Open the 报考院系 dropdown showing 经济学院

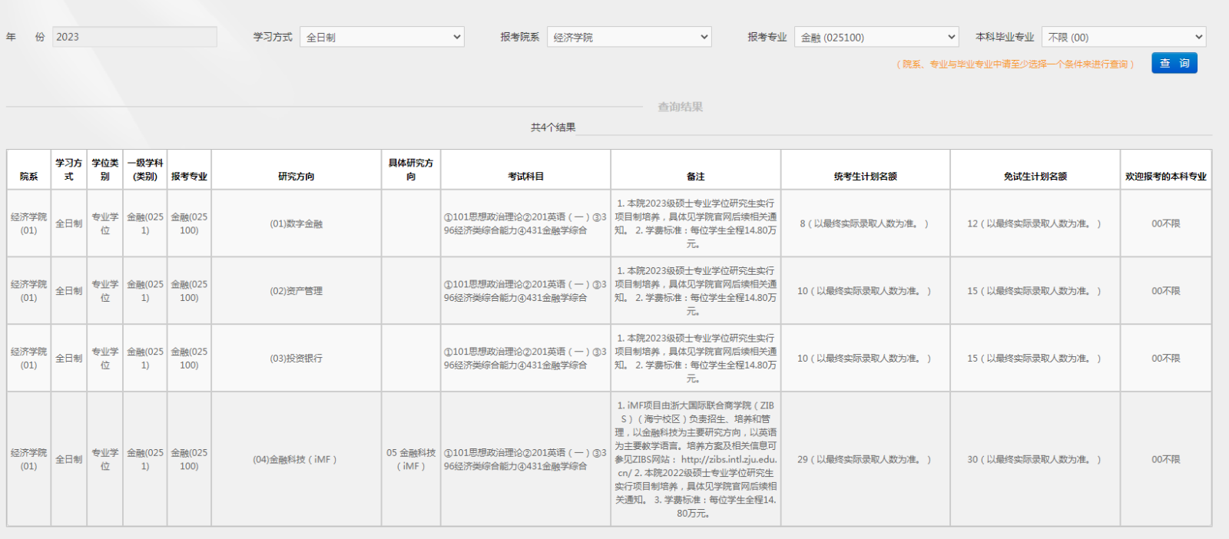click(629, 37)
